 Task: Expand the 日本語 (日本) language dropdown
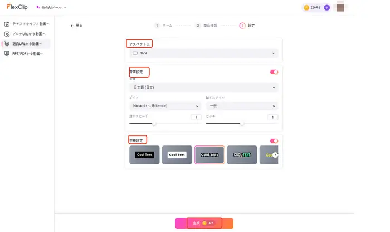203,88
